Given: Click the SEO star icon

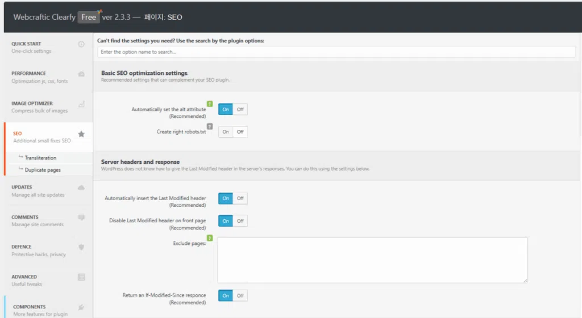Looking at the screenshot, I should 81,134.
